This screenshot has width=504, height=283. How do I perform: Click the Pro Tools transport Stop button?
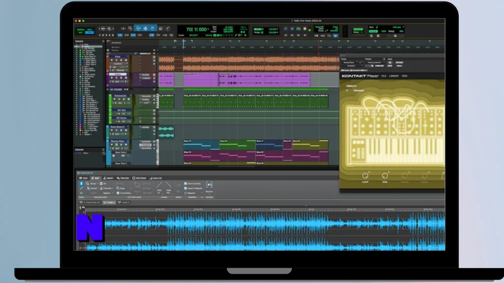tap(292, 29)
